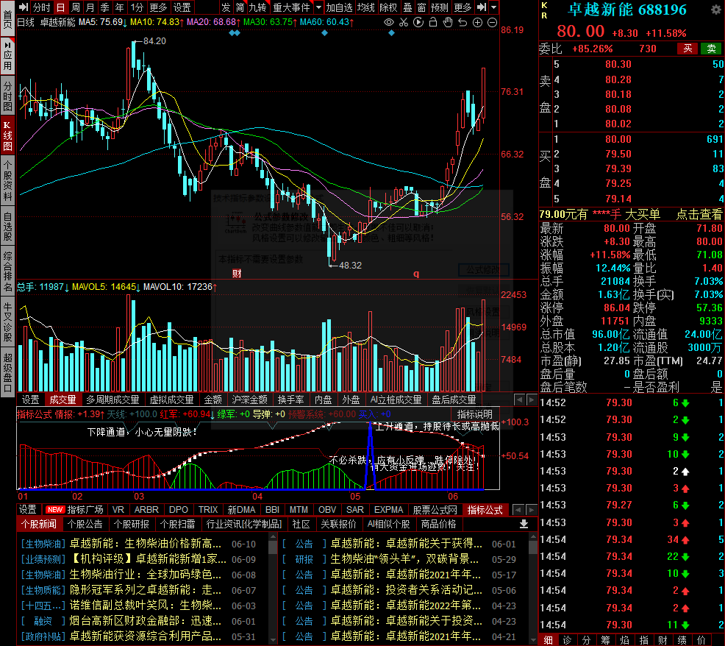
Task: Toggle the 叠 overlay option
Action: pyautogui.click(x=407, y=7)
